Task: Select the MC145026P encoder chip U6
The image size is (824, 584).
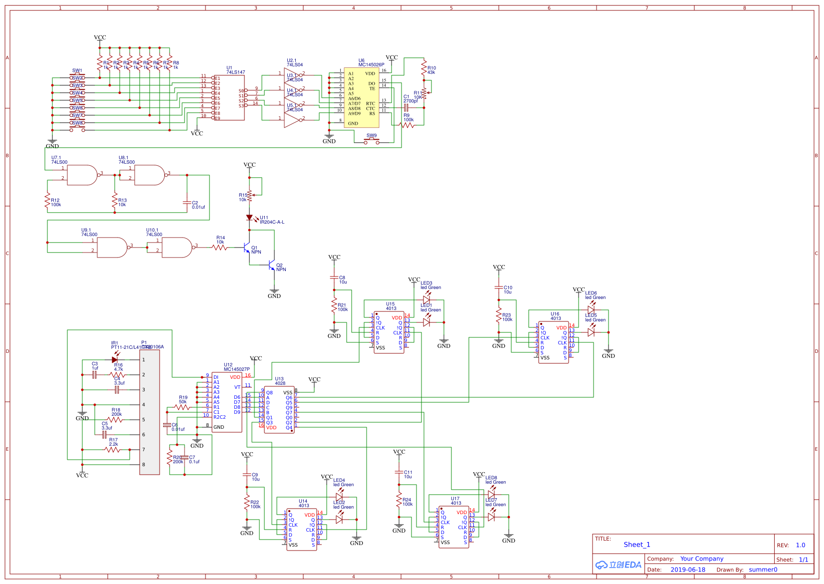Action: [361, 98]
